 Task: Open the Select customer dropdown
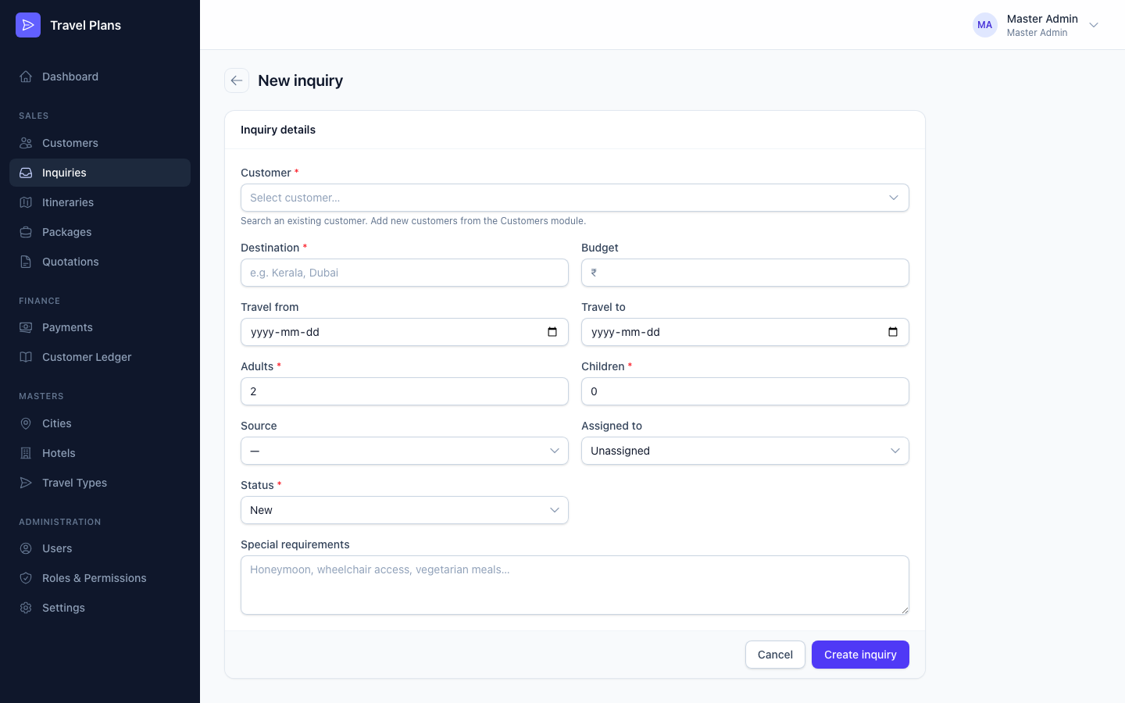[575, 198]
